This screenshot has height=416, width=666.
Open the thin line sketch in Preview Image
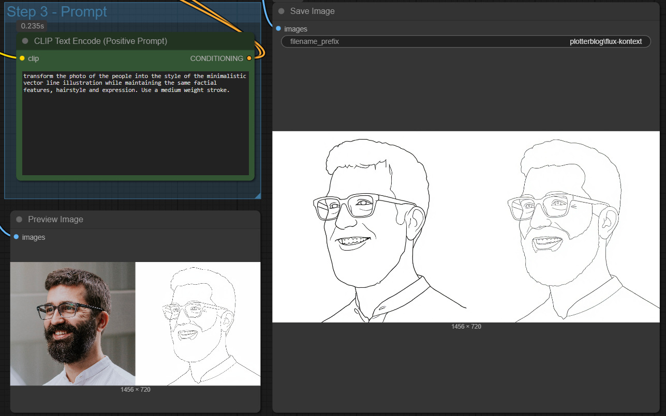pyautogui.click(x=198, y=323)
